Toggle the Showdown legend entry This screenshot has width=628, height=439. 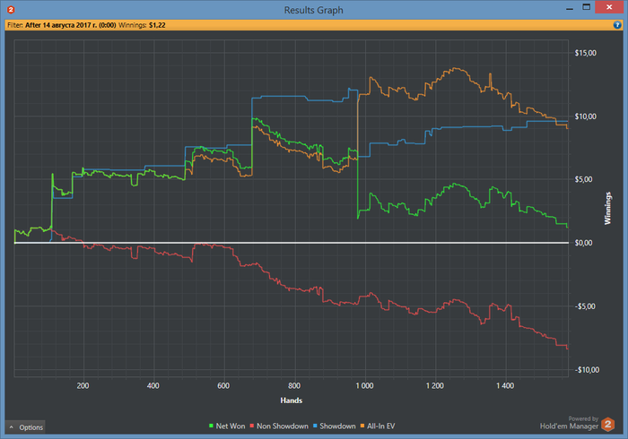click(x=335, y=426)
